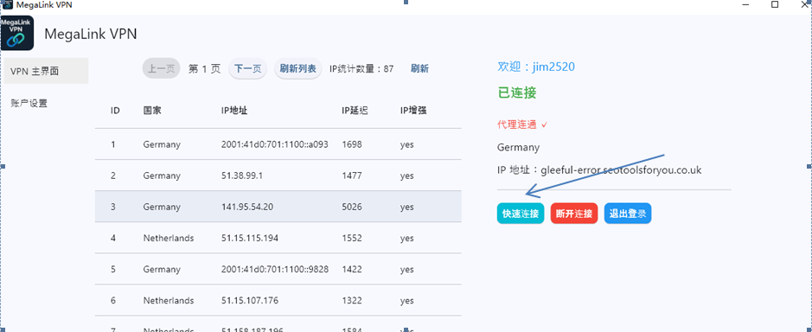Click the 上一页 previous page button

pyautogui.click(x=161, y=68)
